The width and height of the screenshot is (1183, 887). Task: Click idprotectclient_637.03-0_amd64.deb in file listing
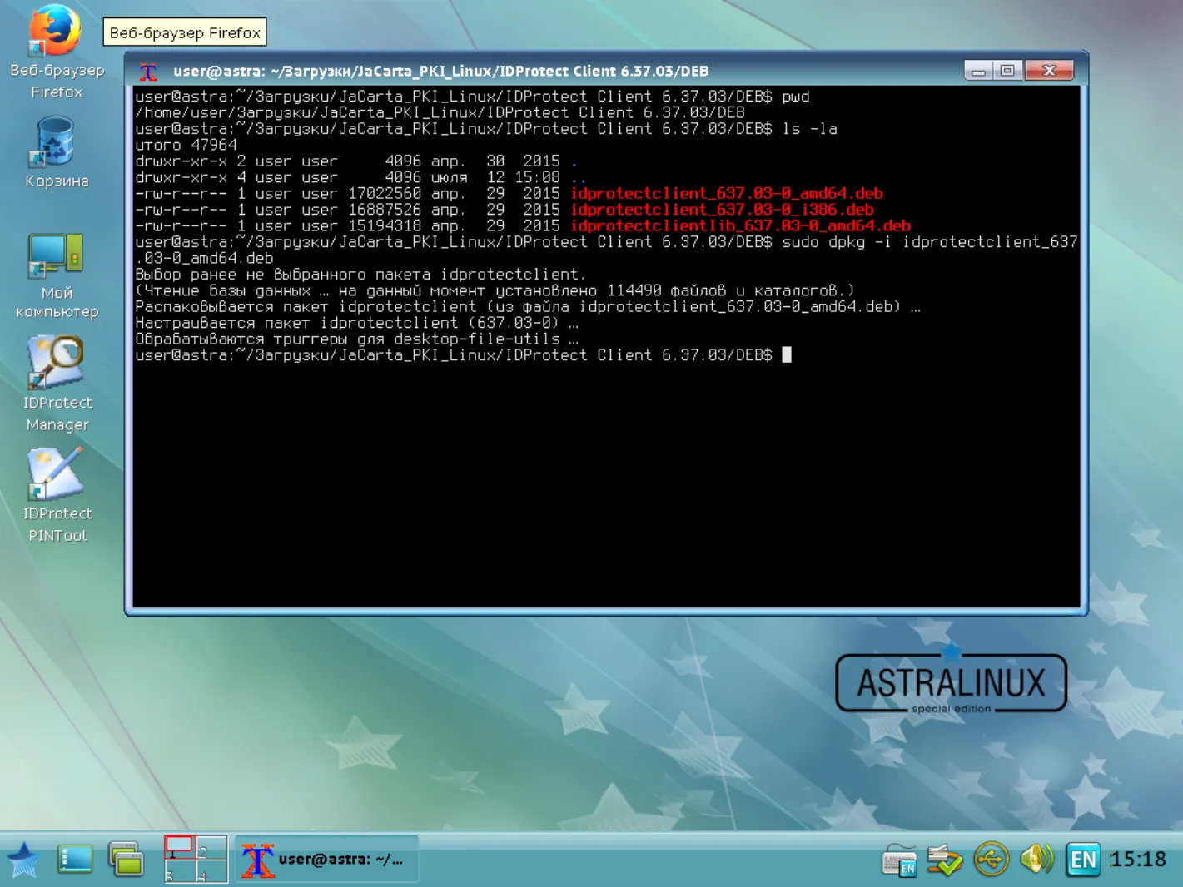(x=727, y=193)
